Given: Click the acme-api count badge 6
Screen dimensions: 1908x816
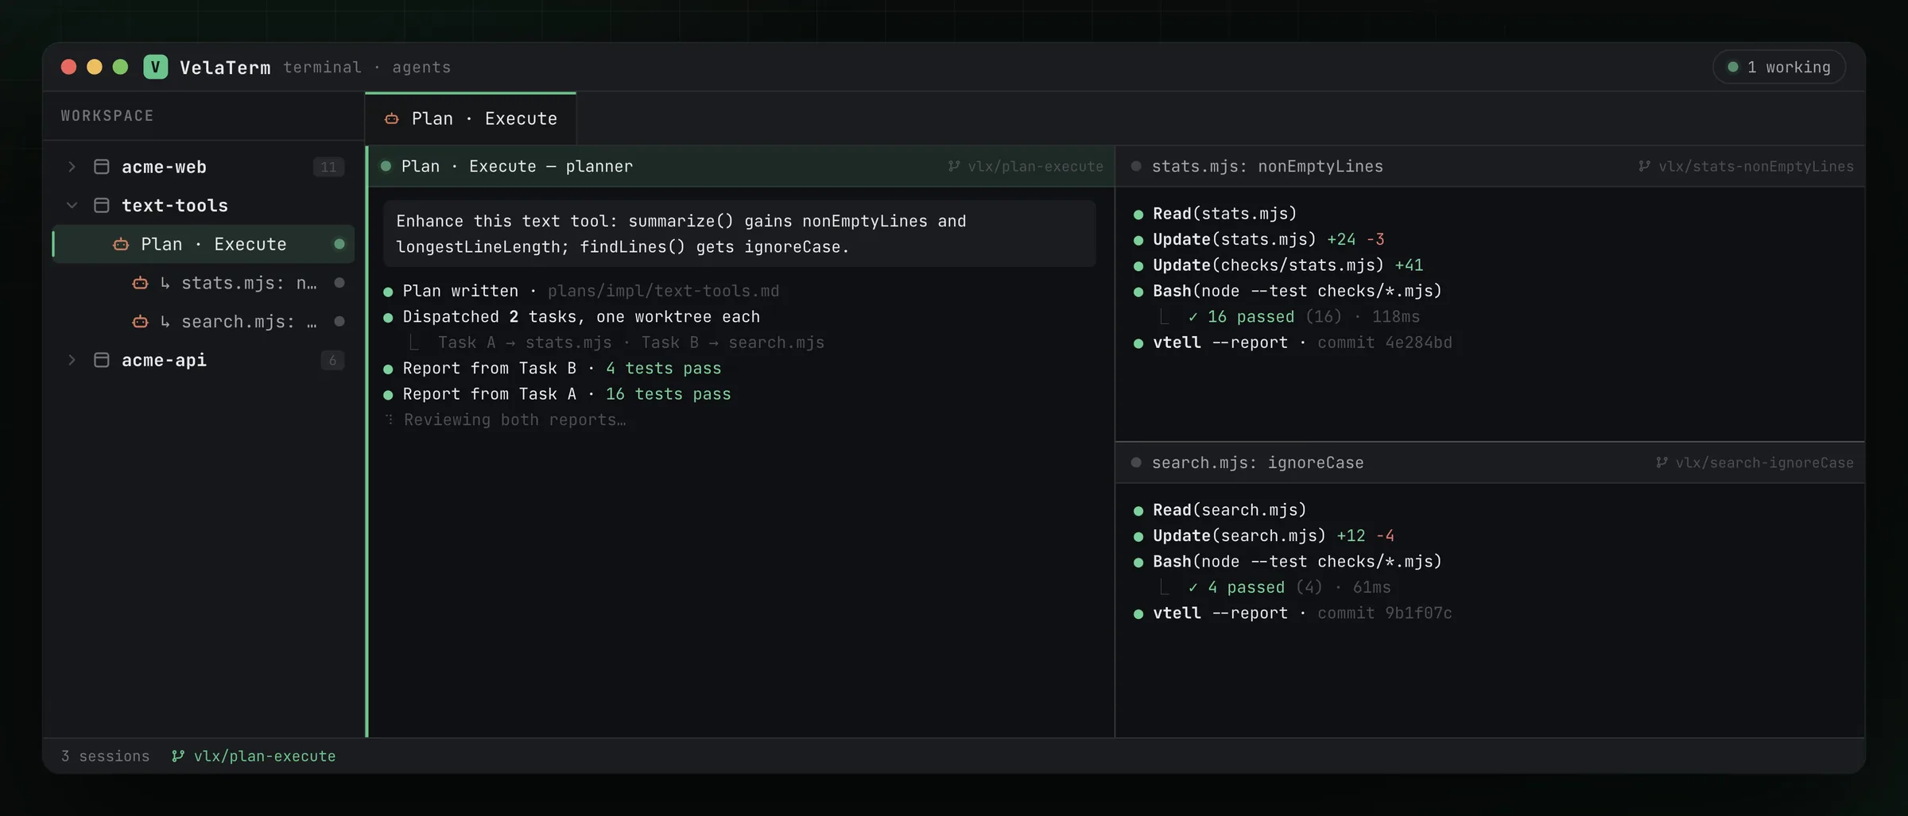Looking at the screenshot, I should click(332, 360).
